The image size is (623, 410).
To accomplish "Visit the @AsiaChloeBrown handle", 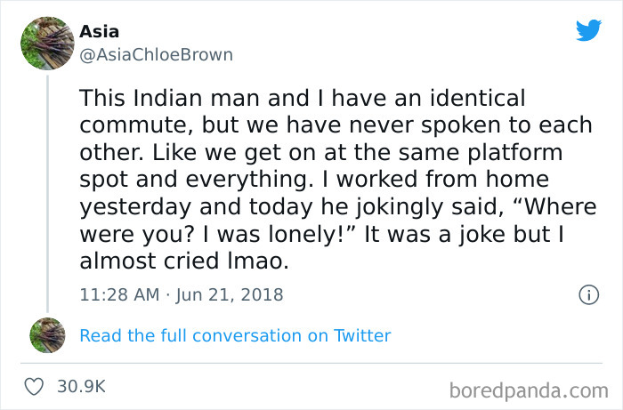I will click(x=156, y=54).
